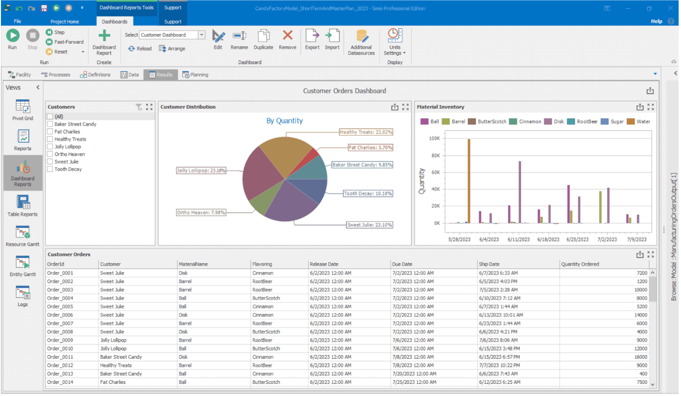Rename the current dashboard
Viewport: 681px width, 396px height.
coord(239,40)
